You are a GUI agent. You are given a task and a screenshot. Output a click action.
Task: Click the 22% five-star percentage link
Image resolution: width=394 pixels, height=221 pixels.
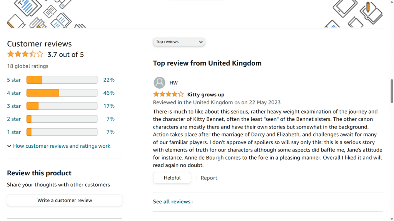tap(109, 80)
